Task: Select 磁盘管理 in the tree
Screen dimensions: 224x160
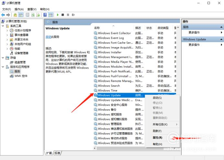Action: tap(20, 62)
